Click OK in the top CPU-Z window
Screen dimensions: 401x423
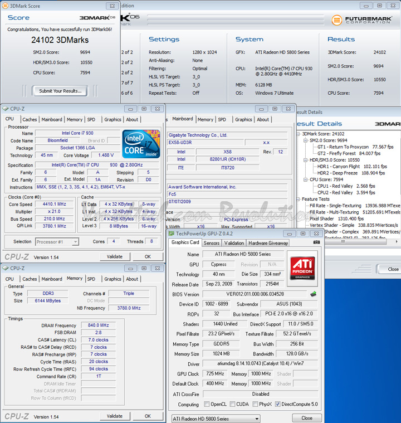(148, 256)
